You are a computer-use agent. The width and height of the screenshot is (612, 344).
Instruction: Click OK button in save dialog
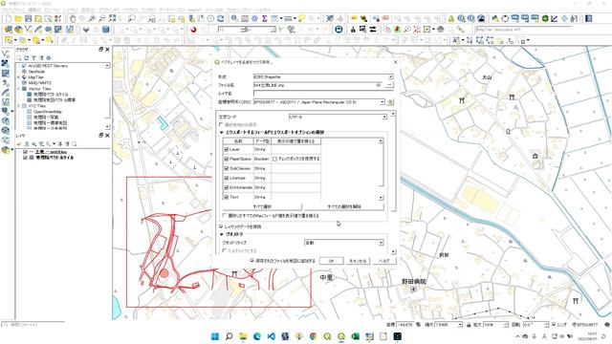click(332, 261)
